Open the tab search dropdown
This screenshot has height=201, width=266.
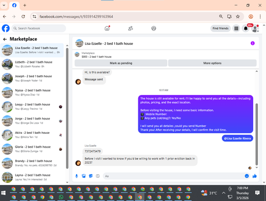(4, 5)
